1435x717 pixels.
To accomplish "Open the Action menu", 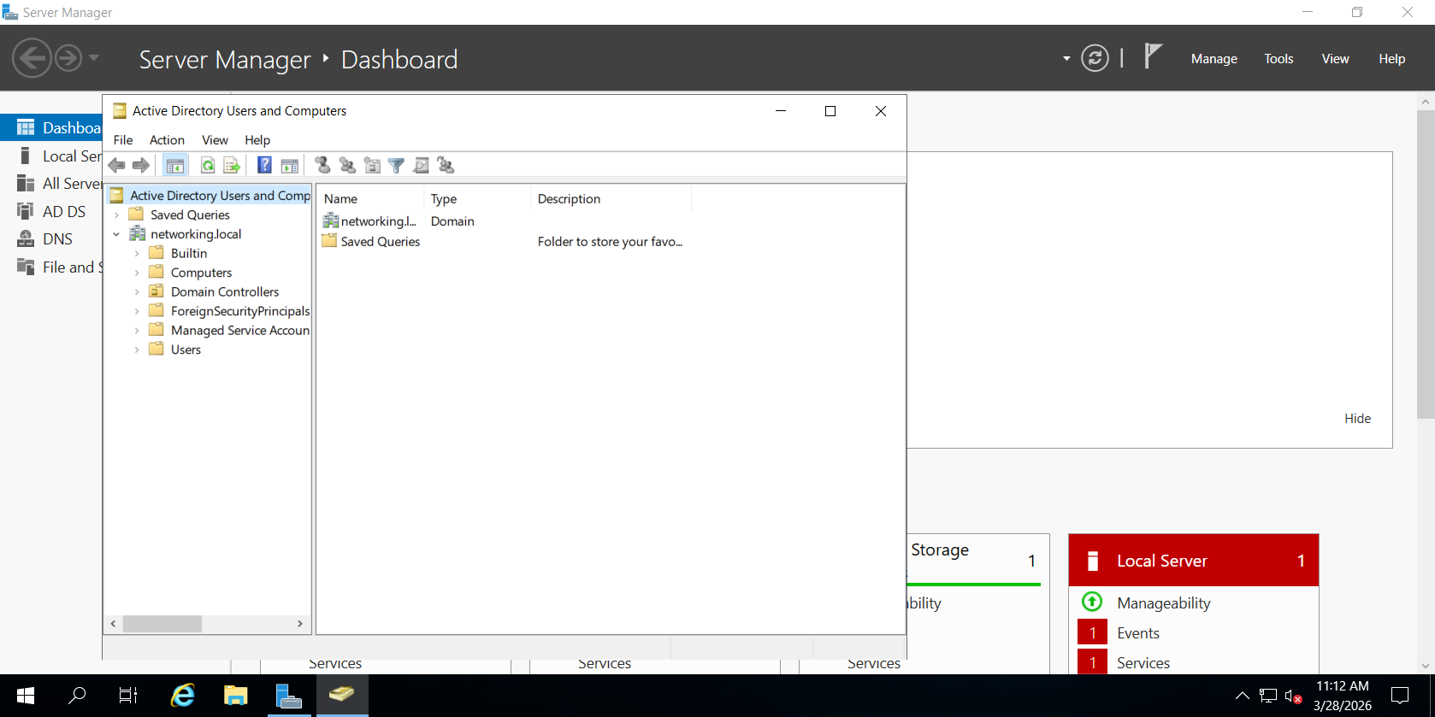I will point(167,140).
